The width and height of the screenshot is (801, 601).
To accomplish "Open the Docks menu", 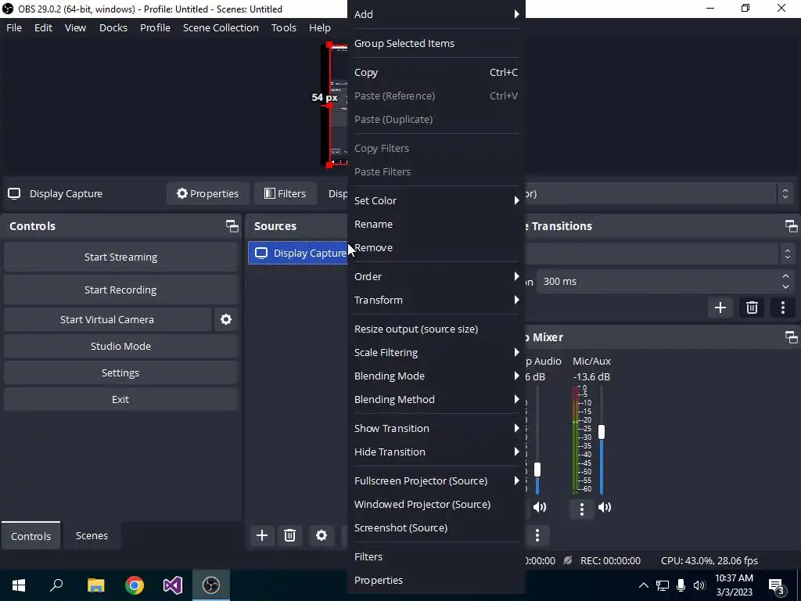I will [x=113, y=27].
